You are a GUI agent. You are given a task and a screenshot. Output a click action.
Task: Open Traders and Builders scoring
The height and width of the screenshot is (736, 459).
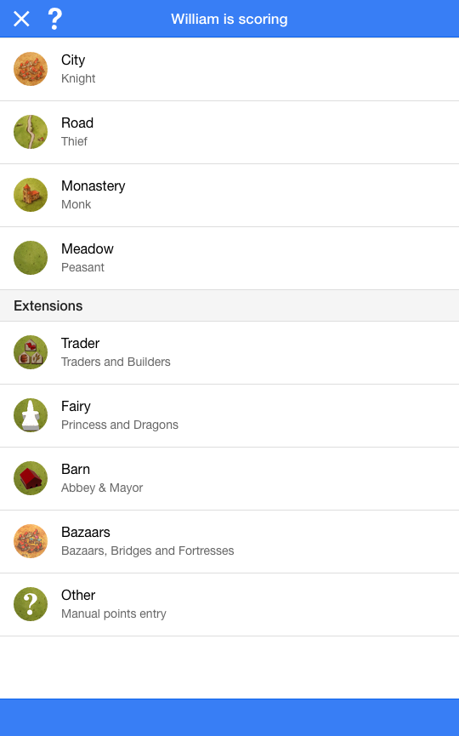click(229, 352)
